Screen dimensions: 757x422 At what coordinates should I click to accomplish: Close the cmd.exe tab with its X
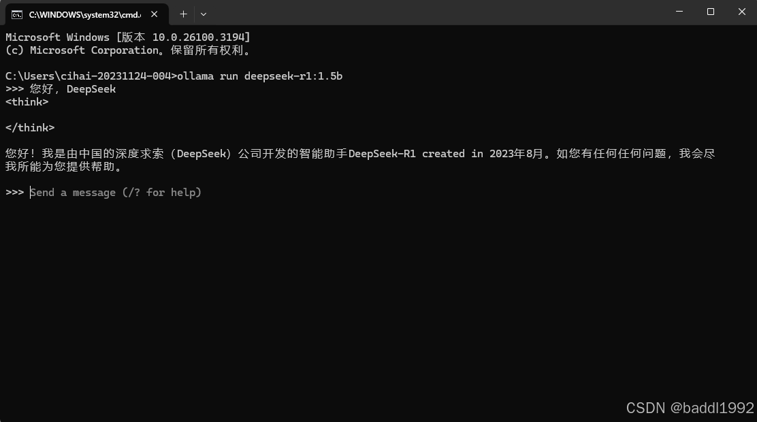pos(153,14)
